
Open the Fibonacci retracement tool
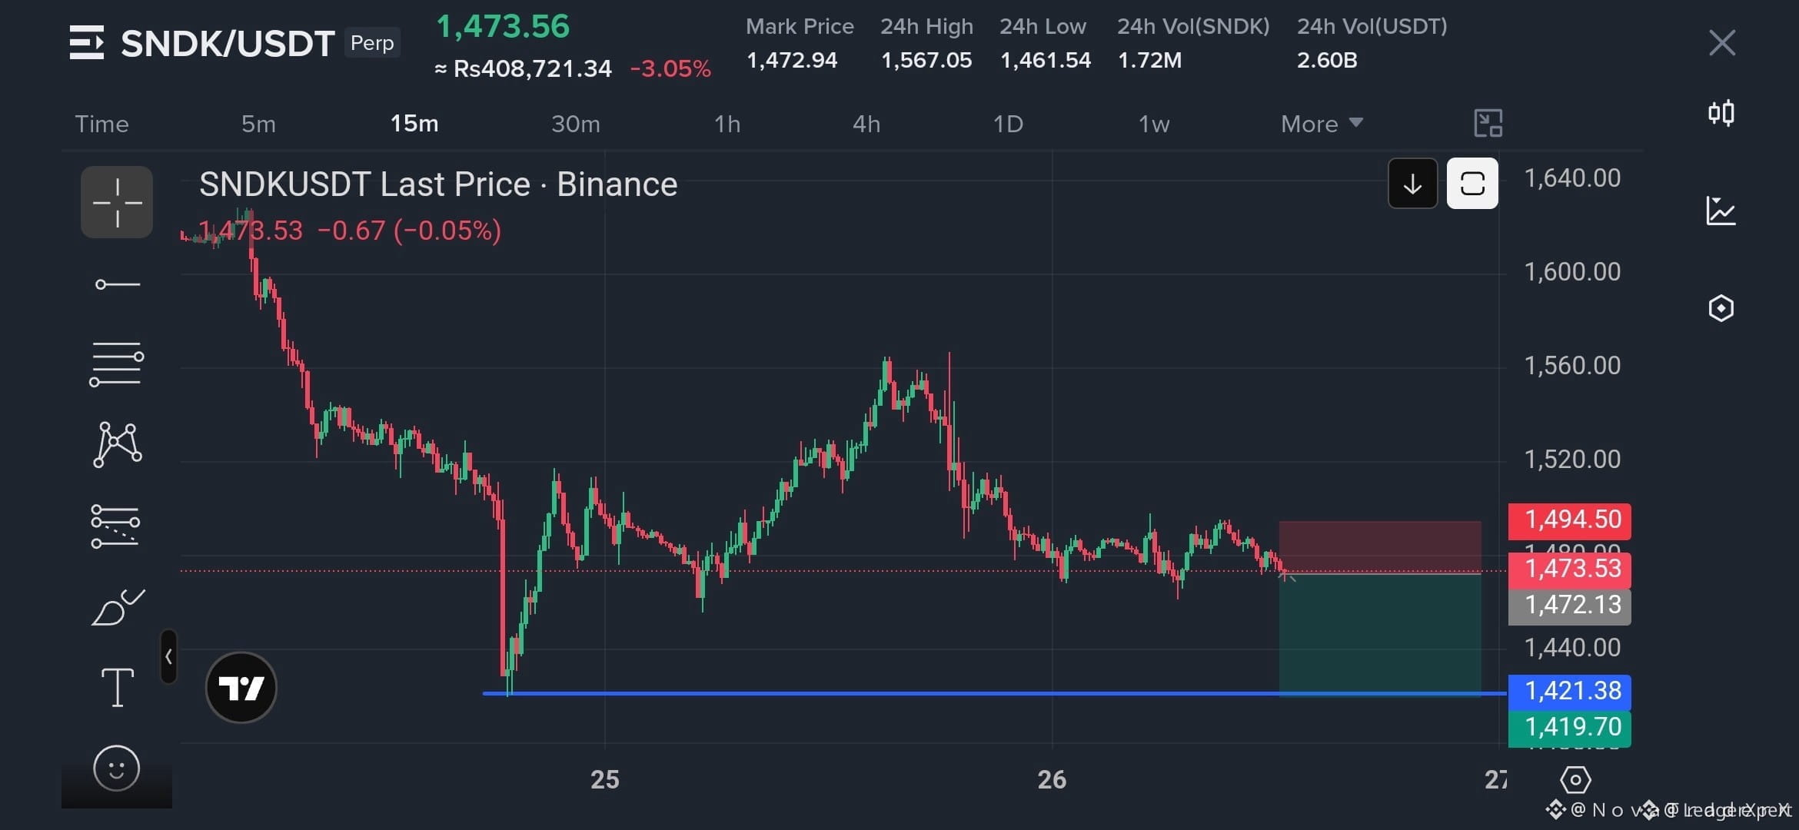pos(117,364)
